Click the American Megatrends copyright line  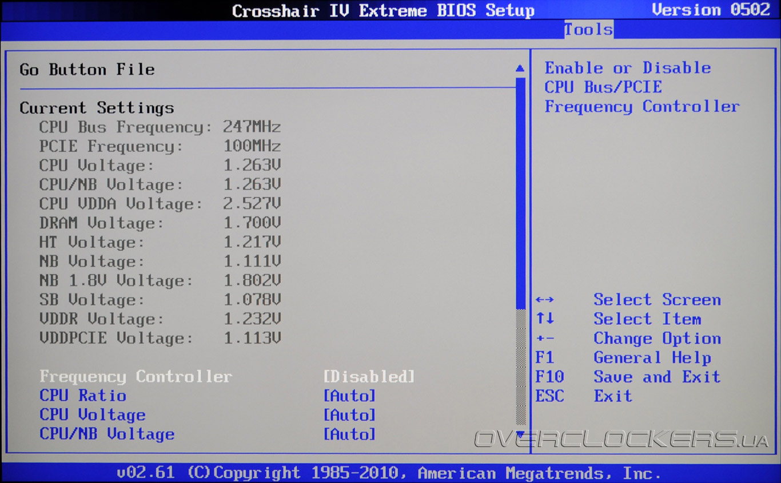tap(389, 473)
